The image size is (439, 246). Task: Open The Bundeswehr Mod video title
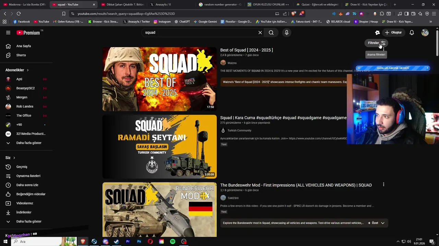(x=296, y=185)
